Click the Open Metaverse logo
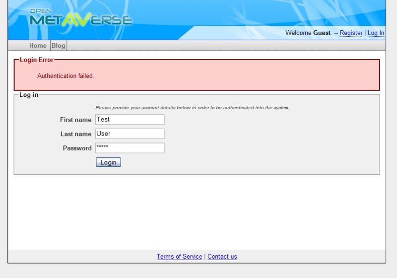 tap(80, 18)
